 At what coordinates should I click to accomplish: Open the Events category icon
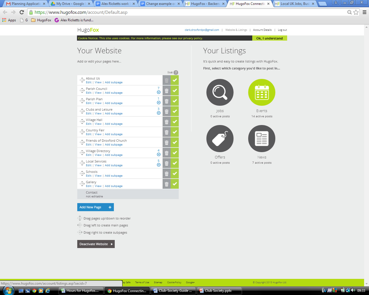coord(261,92)
